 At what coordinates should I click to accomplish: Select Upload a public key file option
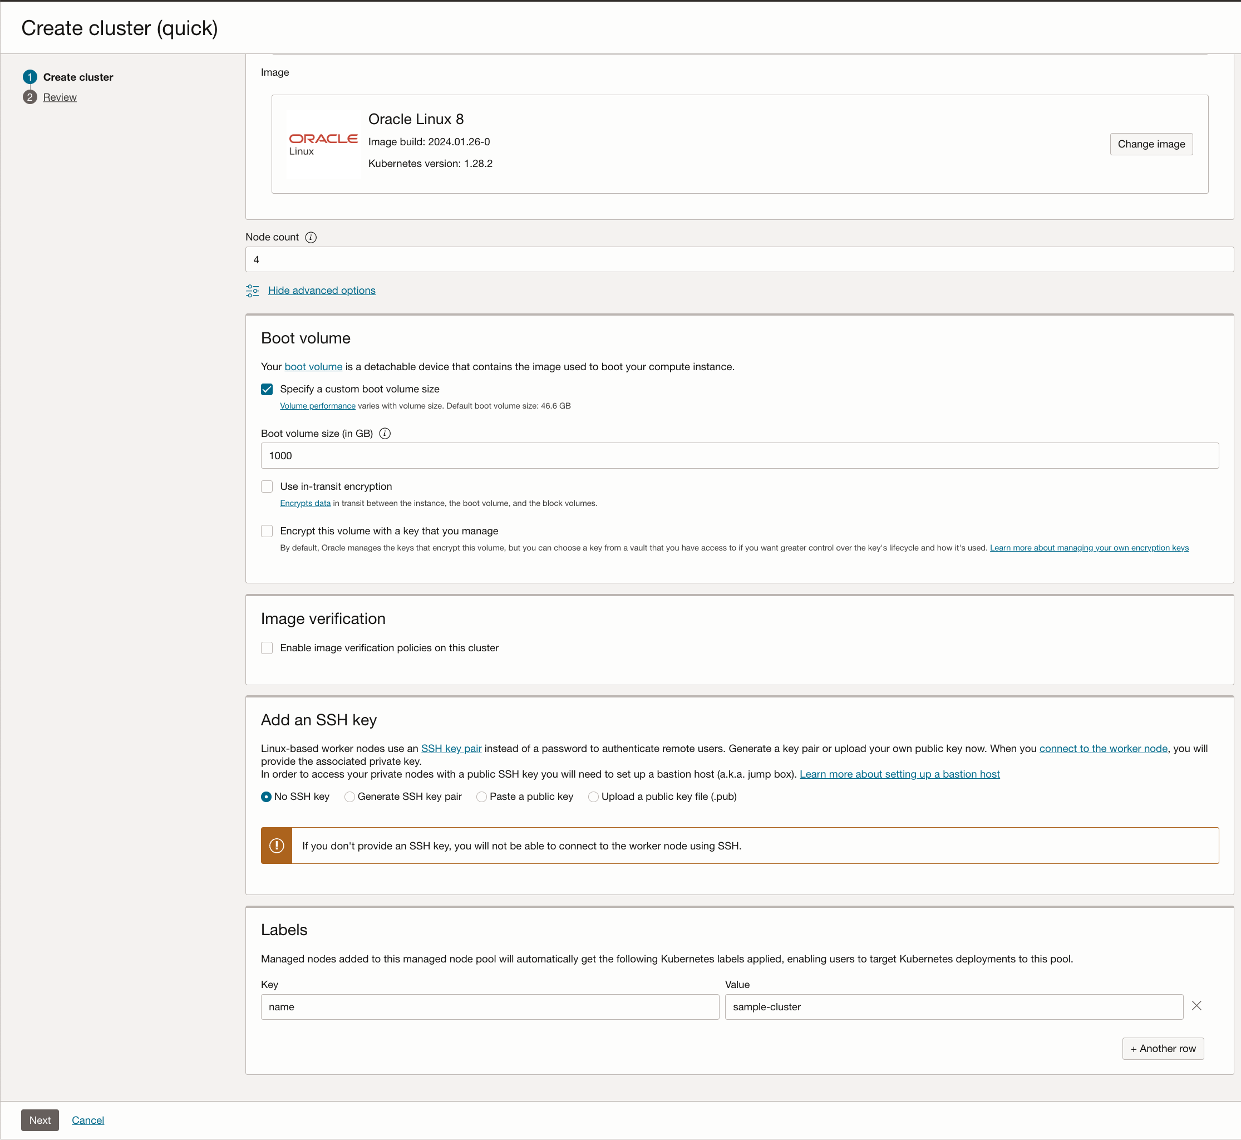pyautogui.click(x=592, y=797)
